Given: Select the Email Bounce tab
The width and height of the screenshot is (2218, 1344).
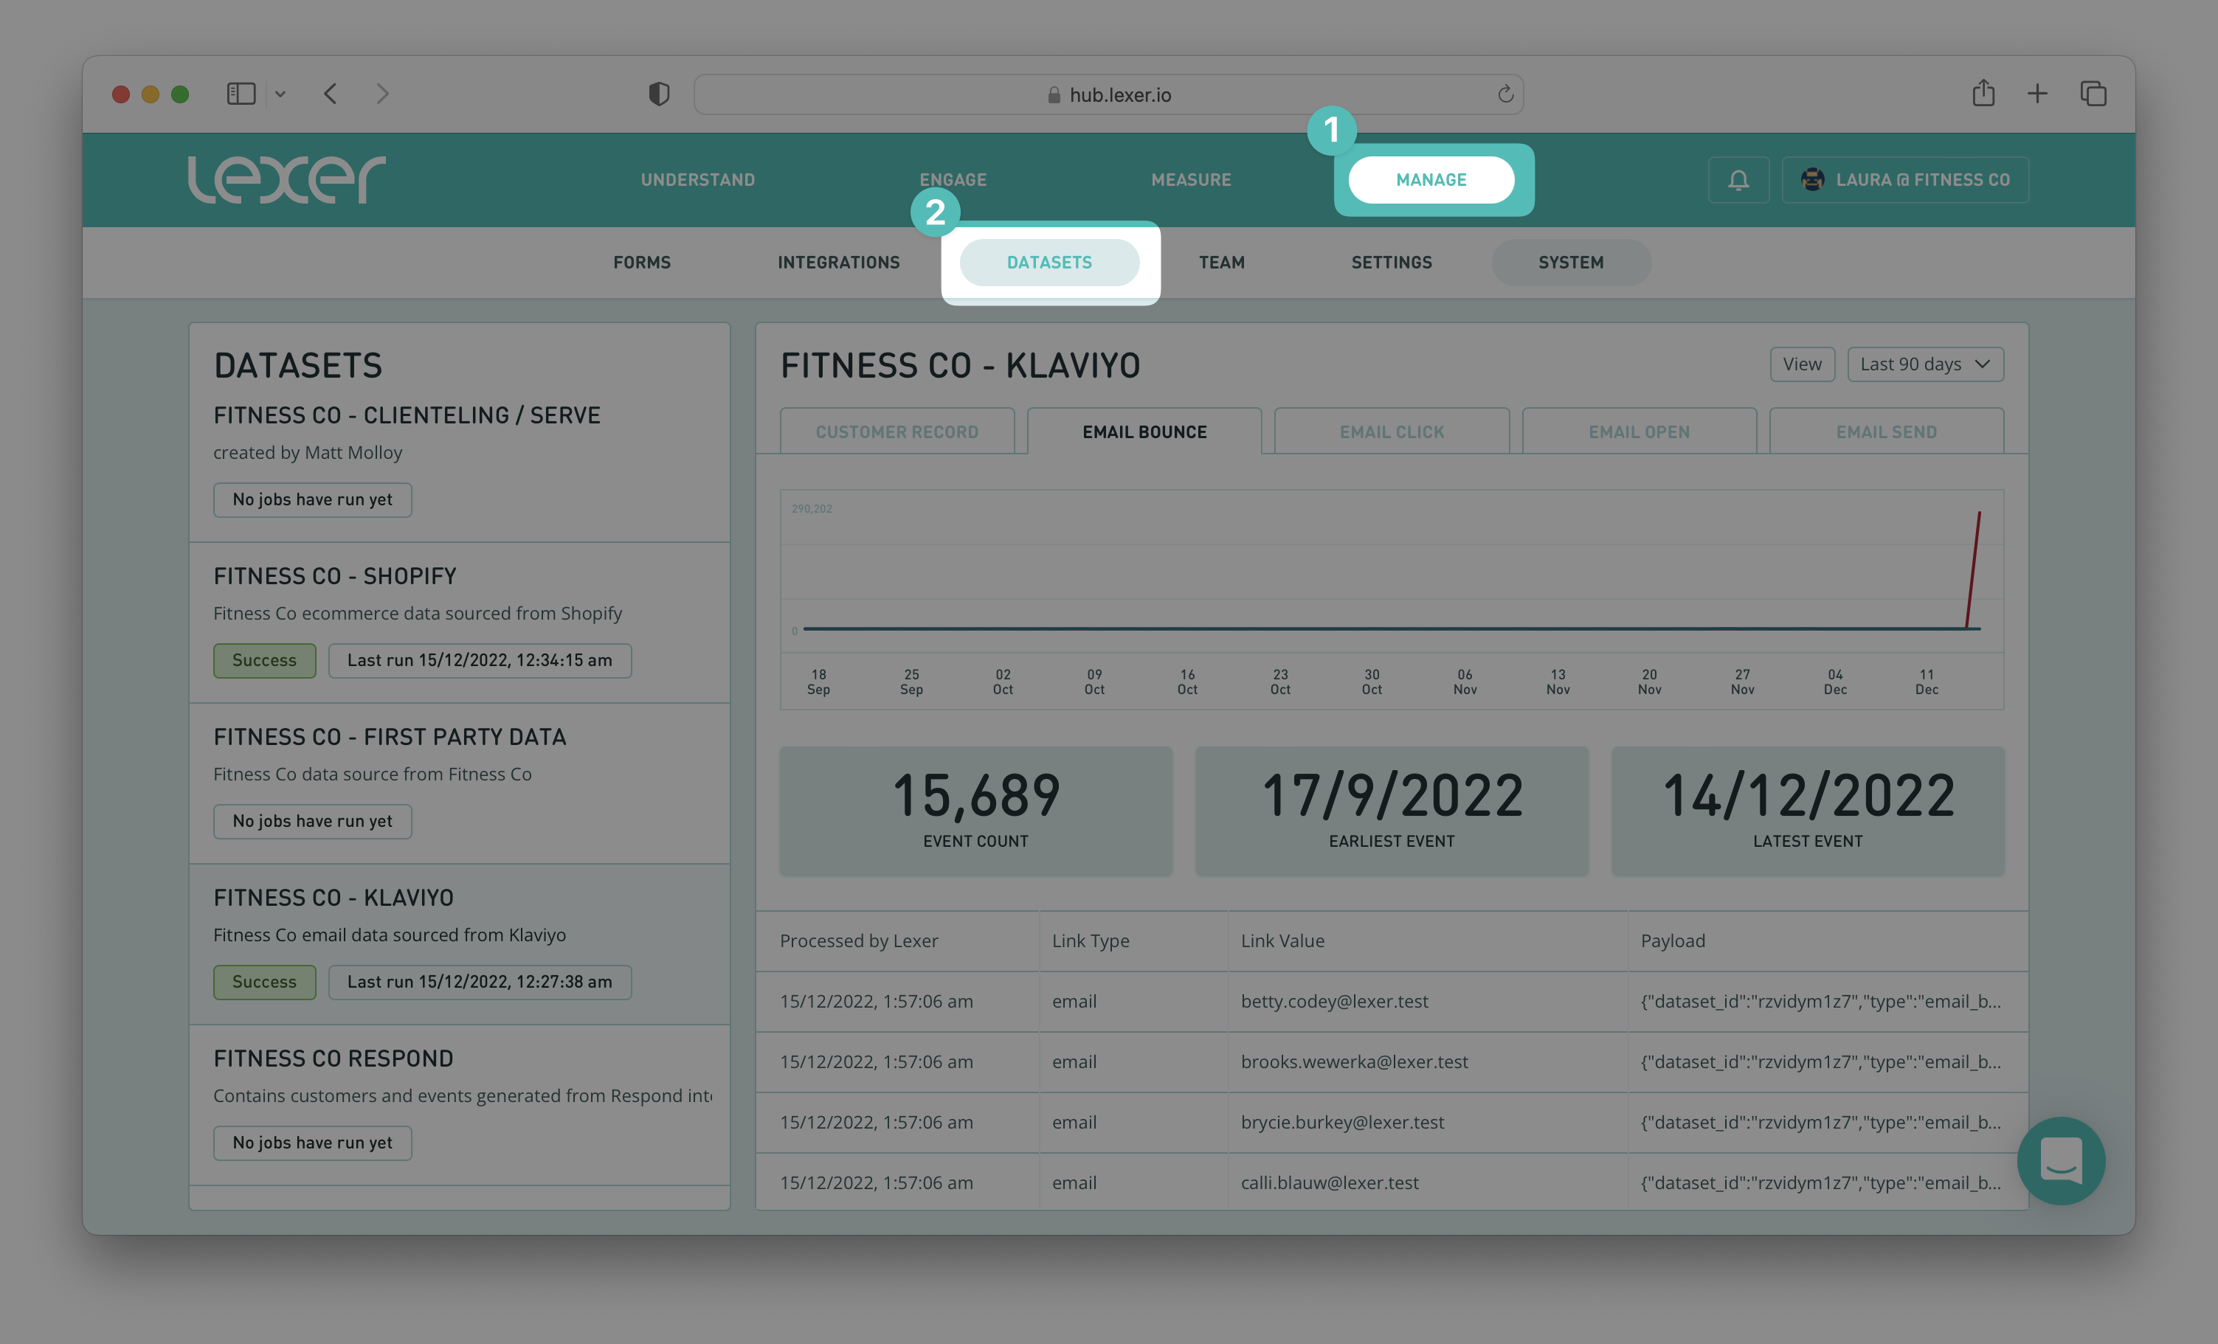Looking at the screenshot, I should tap(1144, 432).
